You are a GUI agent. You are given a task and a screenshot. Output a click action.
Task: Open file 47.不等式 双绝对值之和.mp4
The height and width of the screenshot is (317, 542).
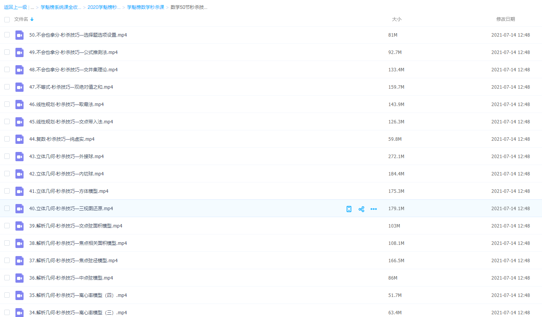click(x=71, y=87)
